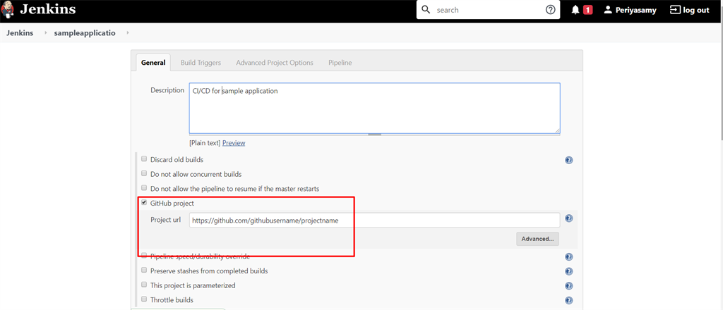Check Preserve stashes from completed builds
Viewport: 723px width, 310px height.
click(144, 271)
